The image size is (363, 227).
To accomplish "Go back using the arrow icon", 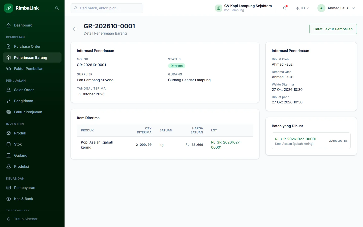I will 75,29.
